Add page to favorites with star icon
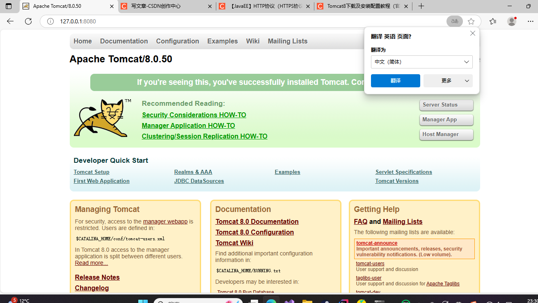Screen dimensions: 538x303 pos(471,21)
